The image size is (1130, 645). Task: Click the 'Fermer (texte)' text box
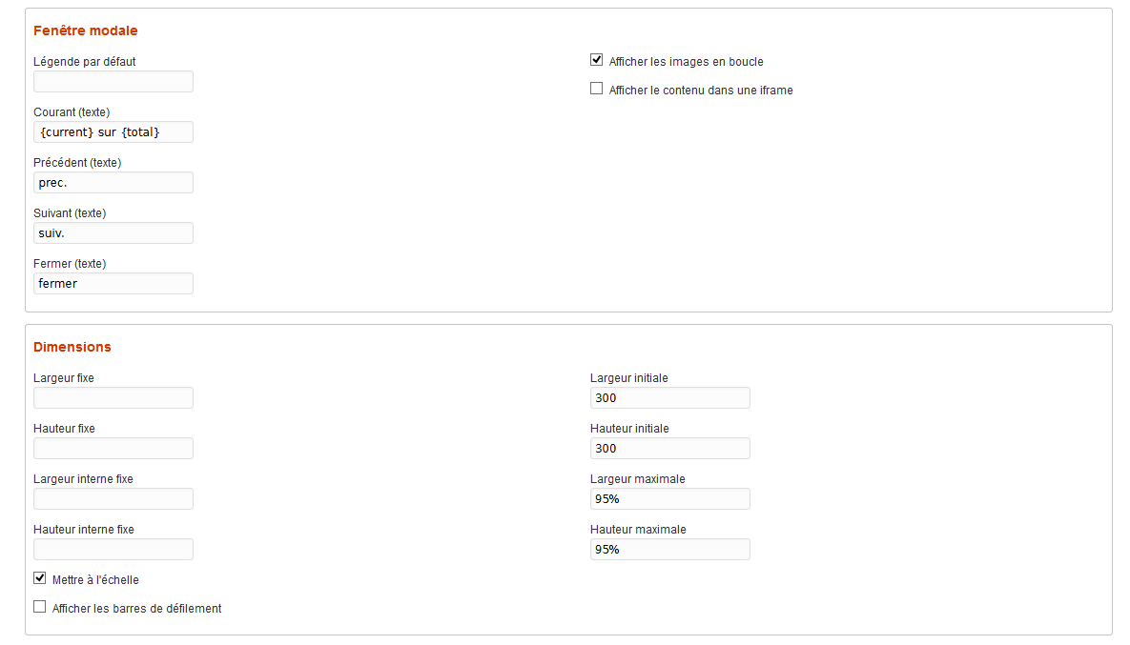click(113, 284)
